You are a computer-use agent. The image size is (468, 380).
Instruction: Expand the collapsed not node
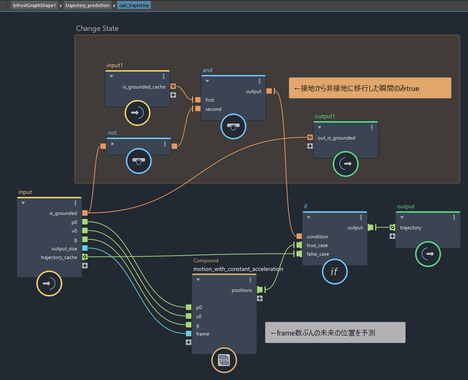112,144
